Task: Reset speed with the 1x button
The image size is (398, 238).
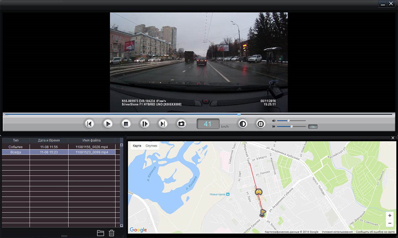Action: [313, 127]
